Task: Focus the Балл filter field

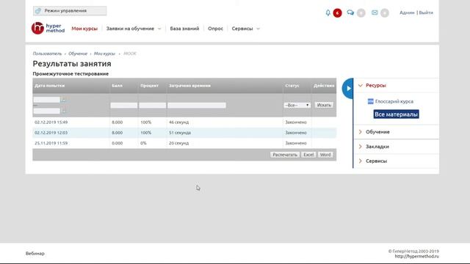Action: tap(124, 106)
